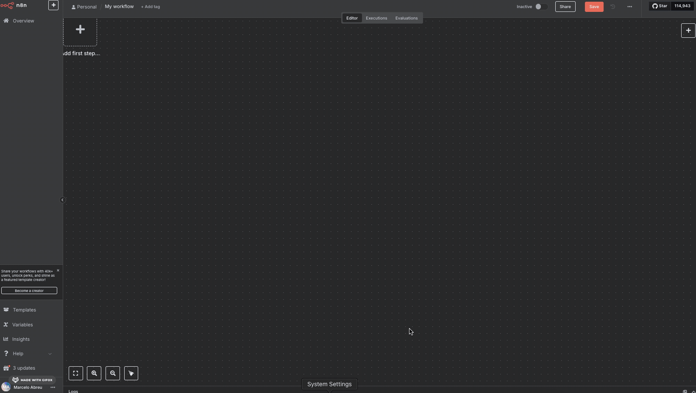
Task: Create a new workflow with the top-left plus icon
Action: 53,5
